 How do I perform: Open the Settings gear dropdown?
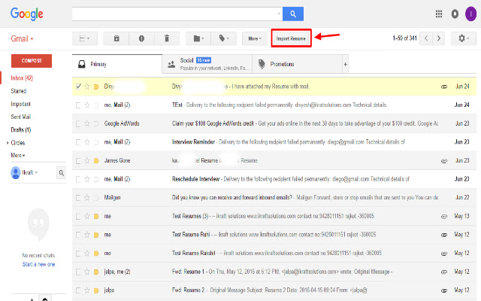point(463,38)
